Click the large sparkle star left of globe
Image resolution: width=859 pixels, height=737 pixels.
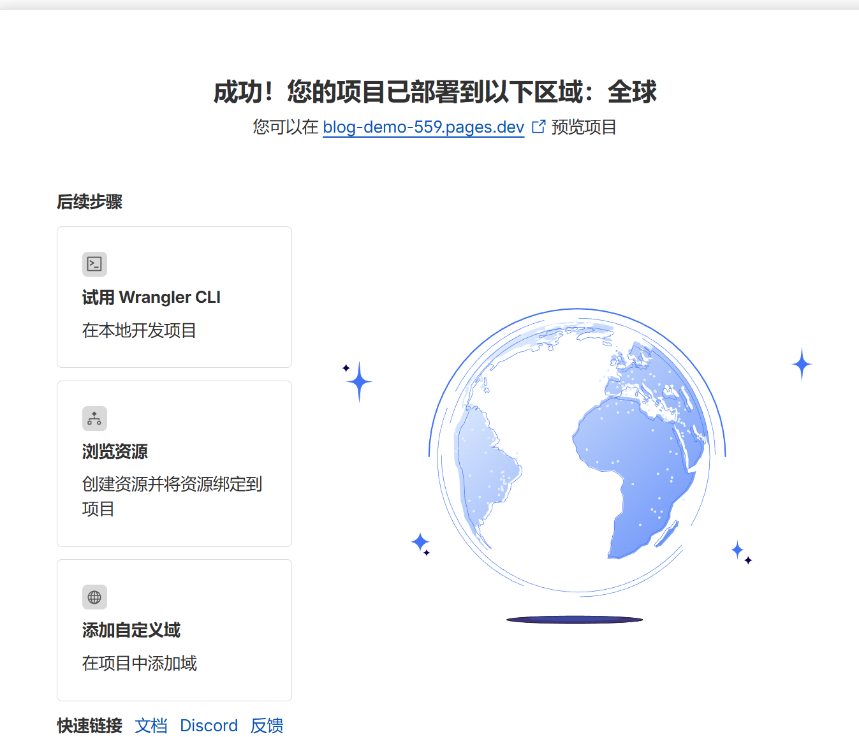click(359, 382)
